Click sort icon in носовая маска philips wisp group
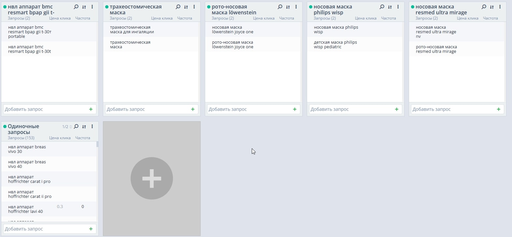The height and width of the screenshot is (237, 512). (390, 7)
